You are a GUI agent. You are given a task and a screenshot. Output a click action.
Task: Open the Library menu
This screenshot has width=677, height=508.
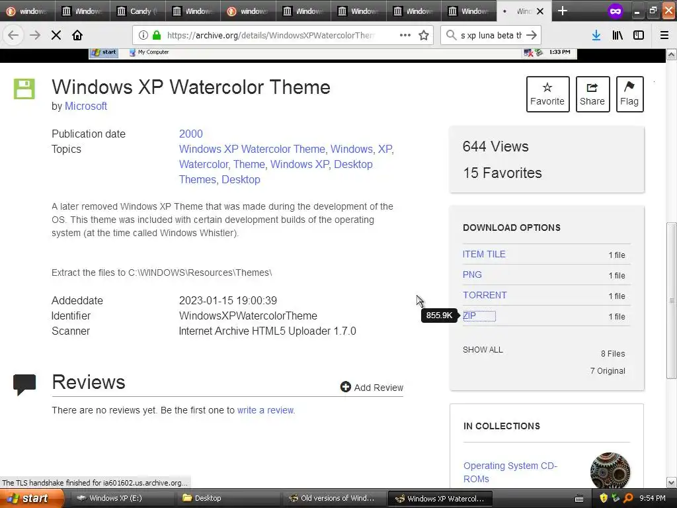(x=617, y=36)
